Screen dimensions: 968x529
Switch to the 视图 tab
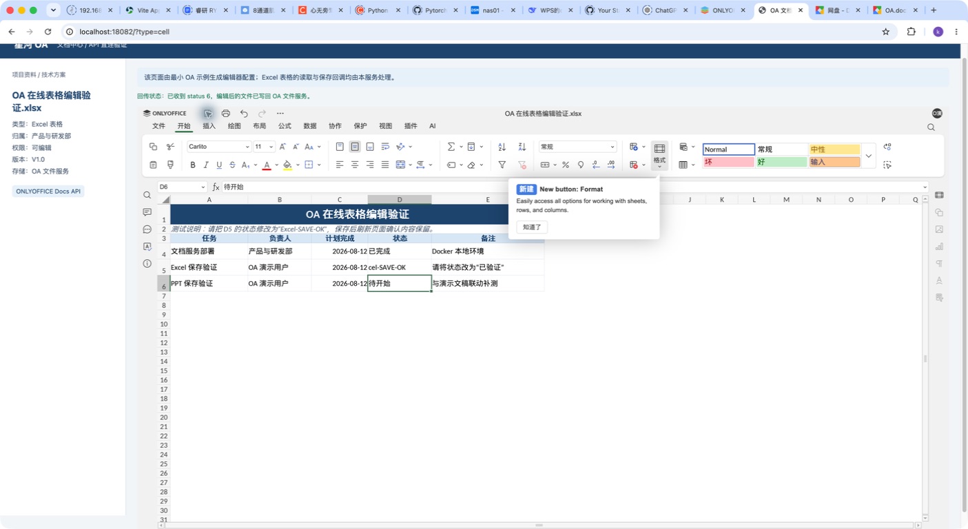point(385,126)
